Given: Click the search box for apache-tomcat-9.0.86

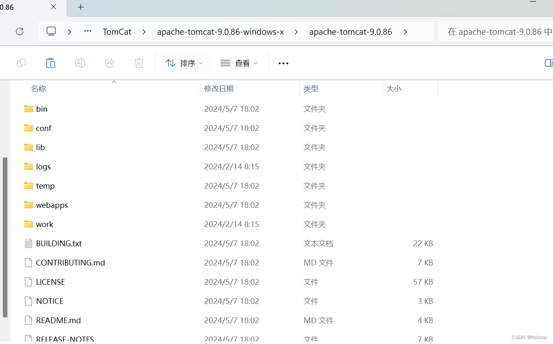Looking at the screenshot, I should pos(496,31).
